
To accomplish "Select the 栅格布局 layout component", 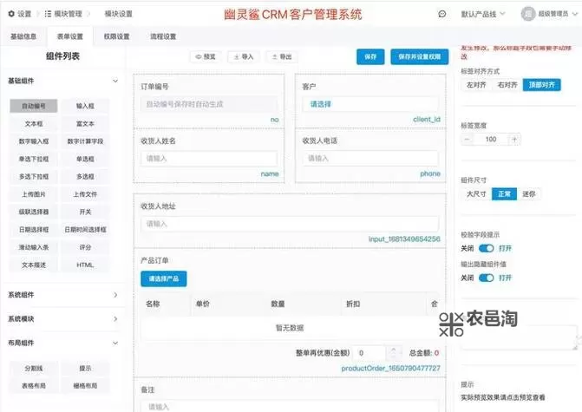I will [x=85, y=386].
